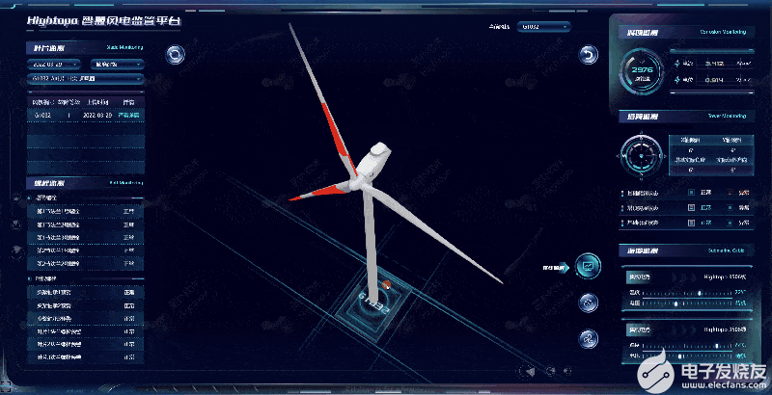Check 正常 box in second tower status row
The height and width of the screenshot is (395, 772).
(x=691, y=208)
